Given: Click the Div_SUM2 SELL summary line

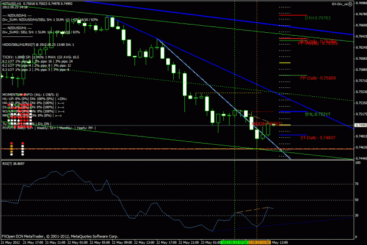Looking at the screenshot, I should (x=41, y=32).
